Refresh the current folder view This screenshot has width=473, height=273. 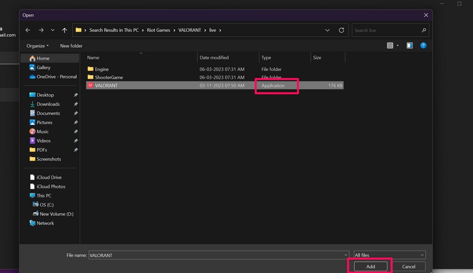tap(341, 30)
